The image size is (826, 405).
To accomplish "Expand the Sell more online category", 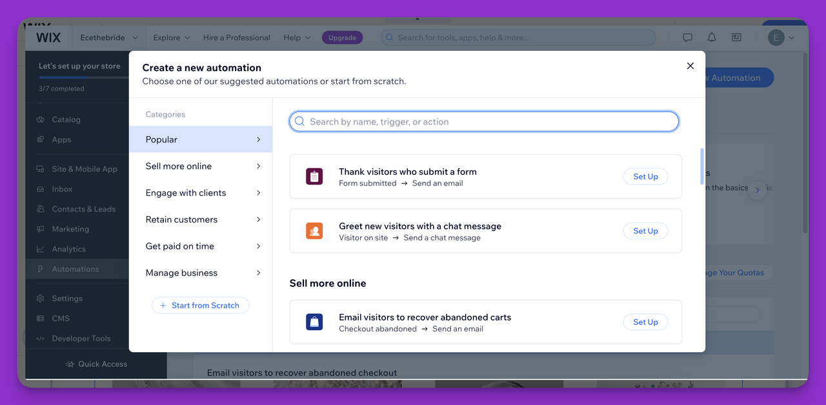I will tap(201, 166).
